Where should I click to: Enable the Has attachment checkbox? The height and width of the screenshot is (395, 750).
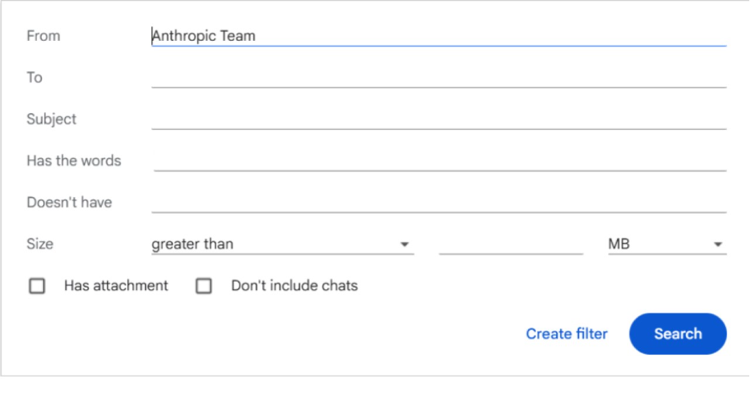point(37,286)
